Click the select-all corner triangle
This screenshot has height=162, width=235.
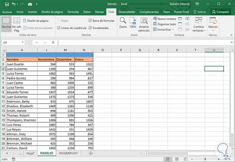pyautogui.click(x=4, y=50)
